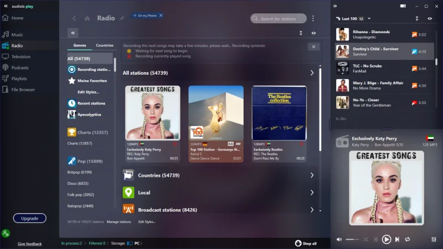
Task: Mute the player volume
Action: click(339, 240)
